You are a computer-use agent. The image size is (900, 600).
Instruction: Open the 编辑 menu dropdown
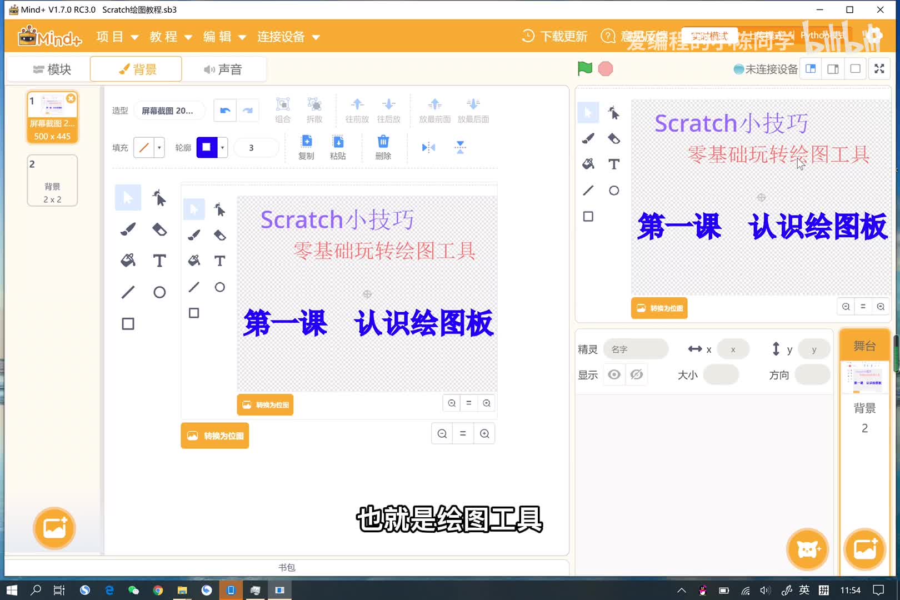(224, 37)
